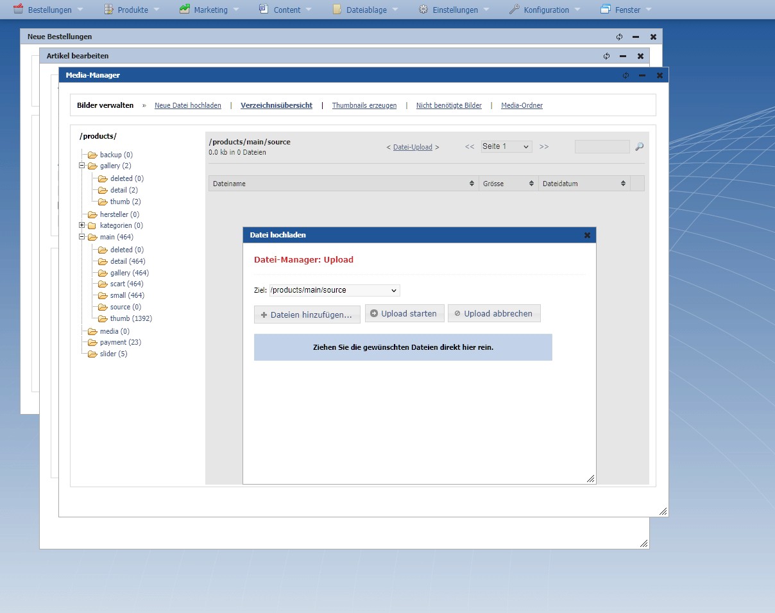Open the Ziel target directory dropdown
Viewport: 775px width, 613px height.
(x=334, y=290)
